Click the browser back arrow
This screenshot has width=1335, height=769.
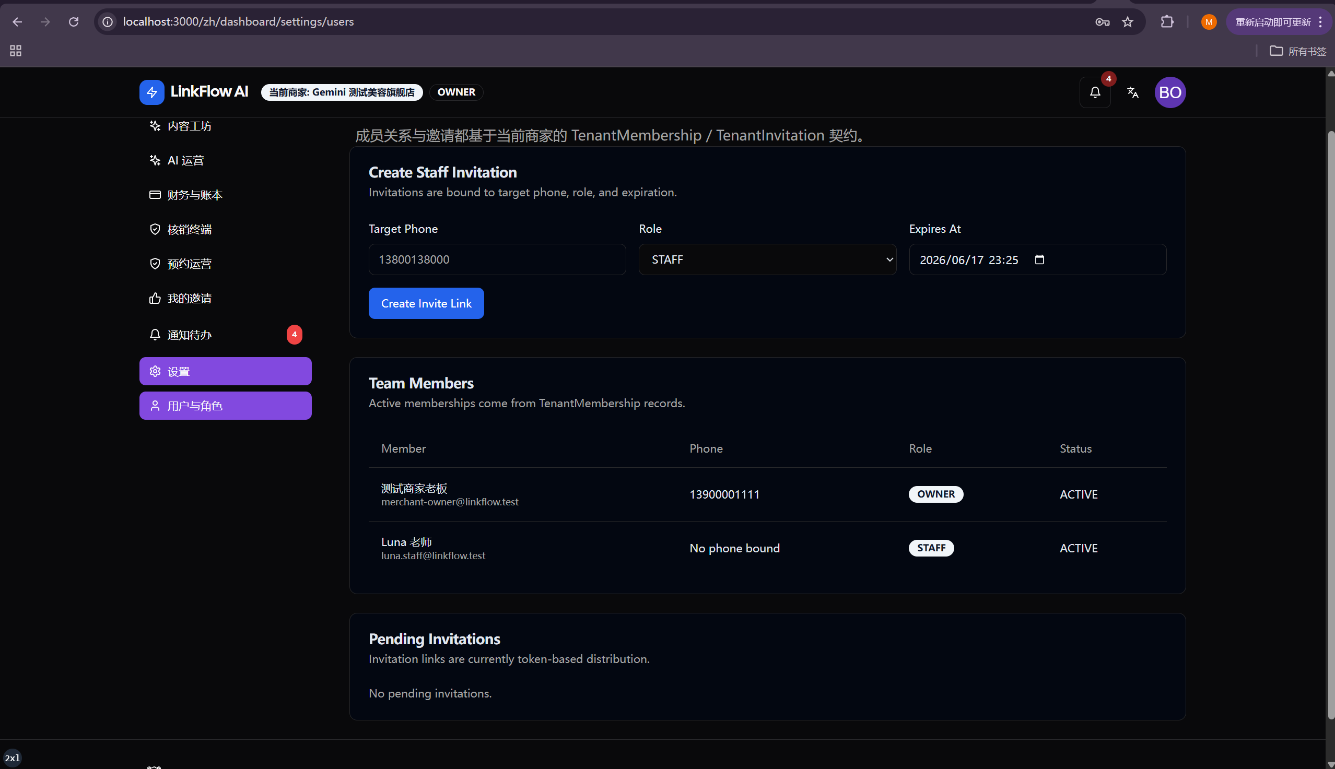tap(17, 21)
